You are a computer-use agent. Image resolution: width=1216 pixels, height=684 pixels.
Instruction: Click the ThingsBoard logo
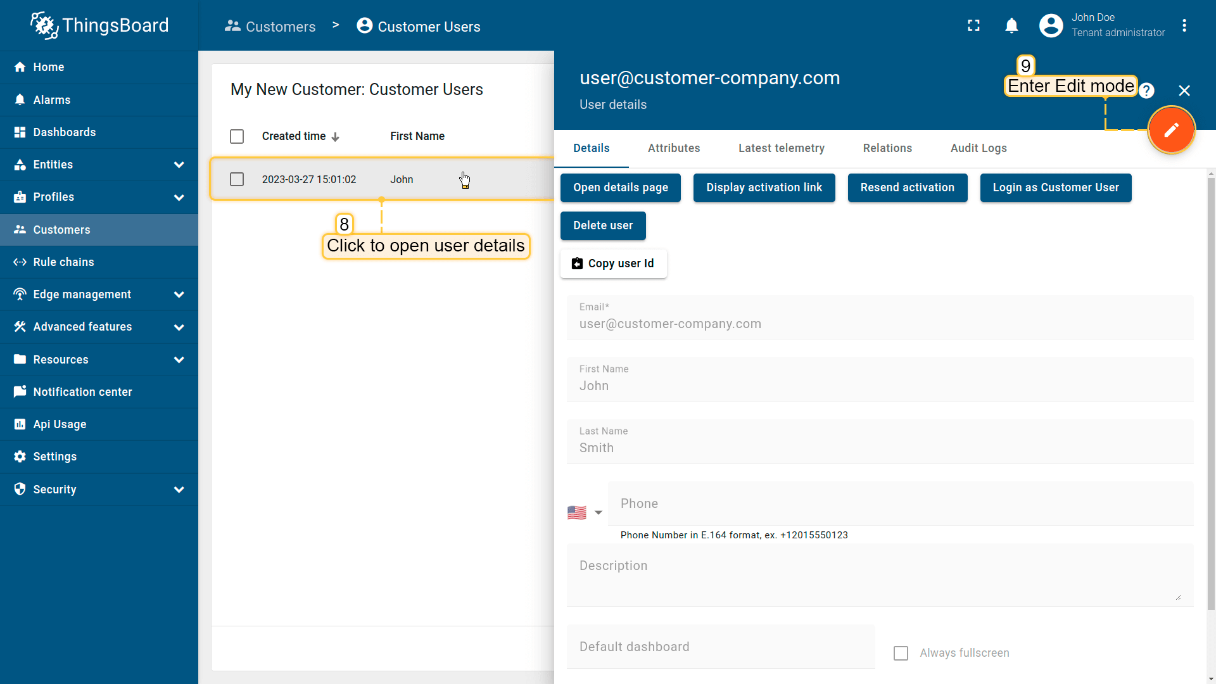click(x=99, y=25)
